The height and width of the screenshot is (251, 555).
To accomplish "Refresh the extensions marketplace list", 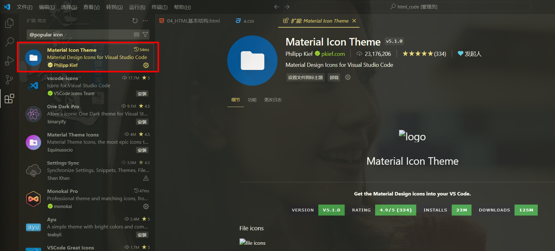I will pos(135,21).
